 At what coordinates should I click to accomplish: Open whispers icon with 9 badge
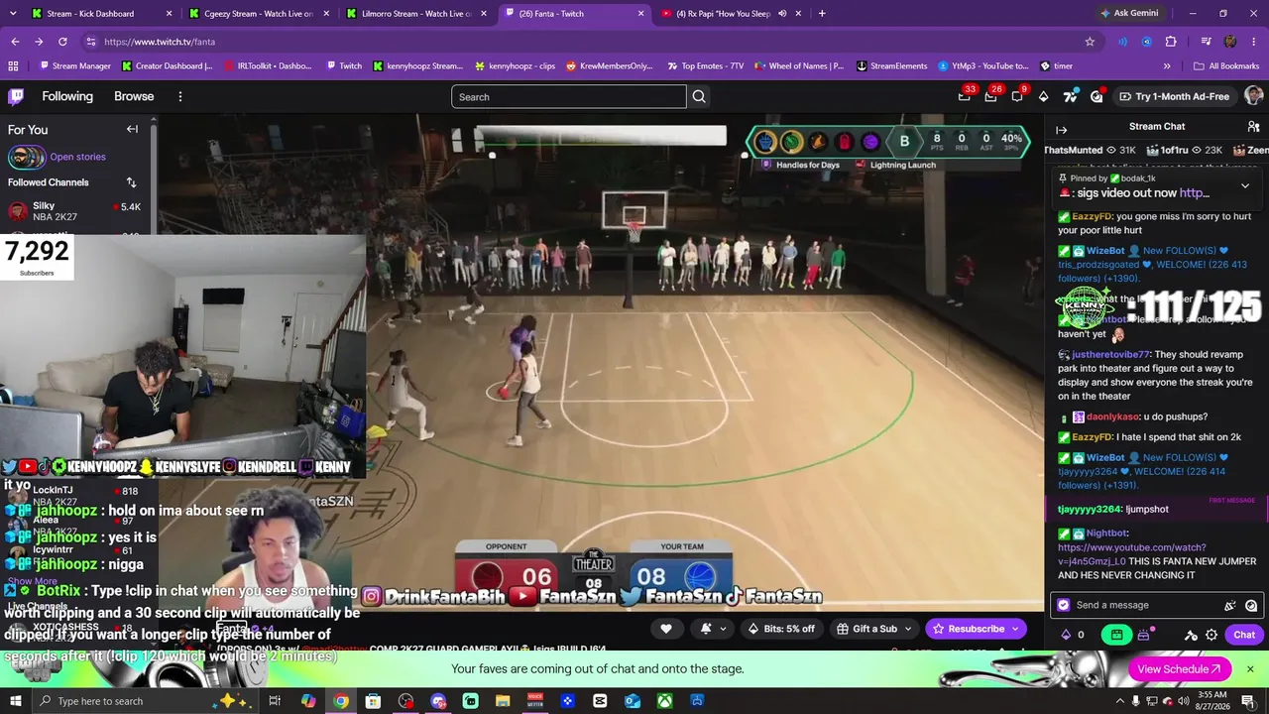pyautogui.click(x=1017, y=96)
